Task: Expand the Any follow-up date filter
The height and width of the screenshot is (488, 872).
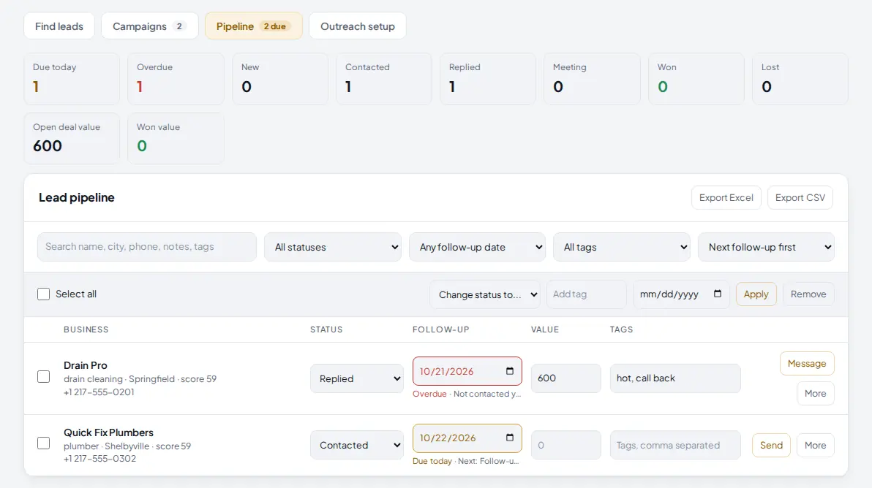Action: (477, 247)
